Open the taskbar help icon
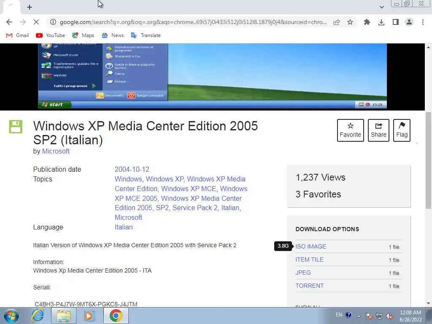The image size is (432, 324). pyautogui.click(x=348, y=315)
